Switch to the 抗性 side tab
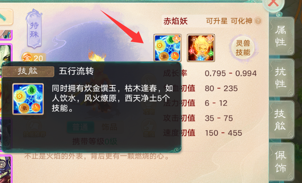302x183 pixels. click(281, 78)
